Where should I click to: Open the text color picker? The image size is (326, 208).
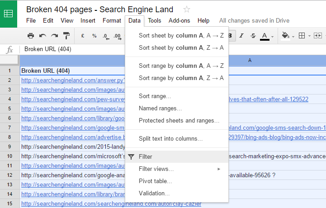[265, 36]
